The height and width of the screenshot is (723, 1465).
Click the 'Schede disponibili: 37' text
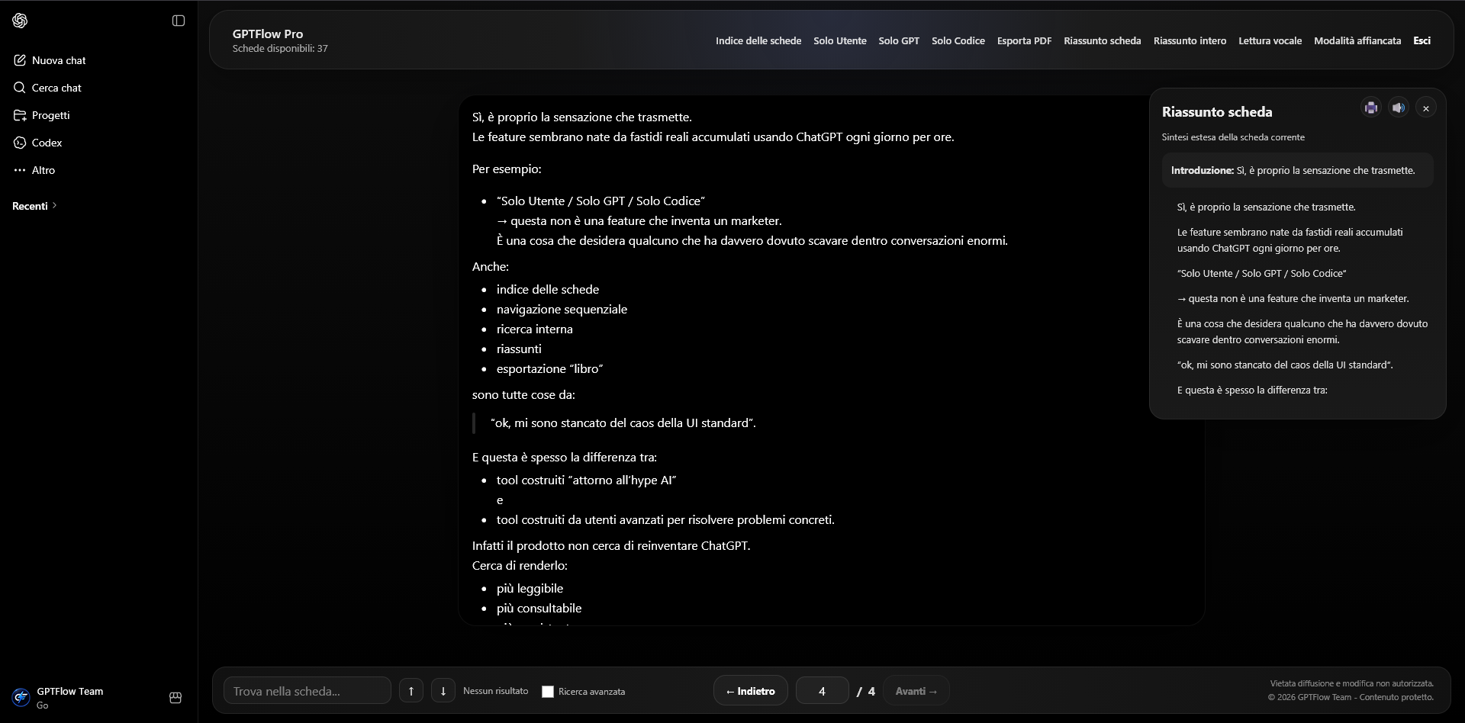pyautogui.click(x=280, y=48)
